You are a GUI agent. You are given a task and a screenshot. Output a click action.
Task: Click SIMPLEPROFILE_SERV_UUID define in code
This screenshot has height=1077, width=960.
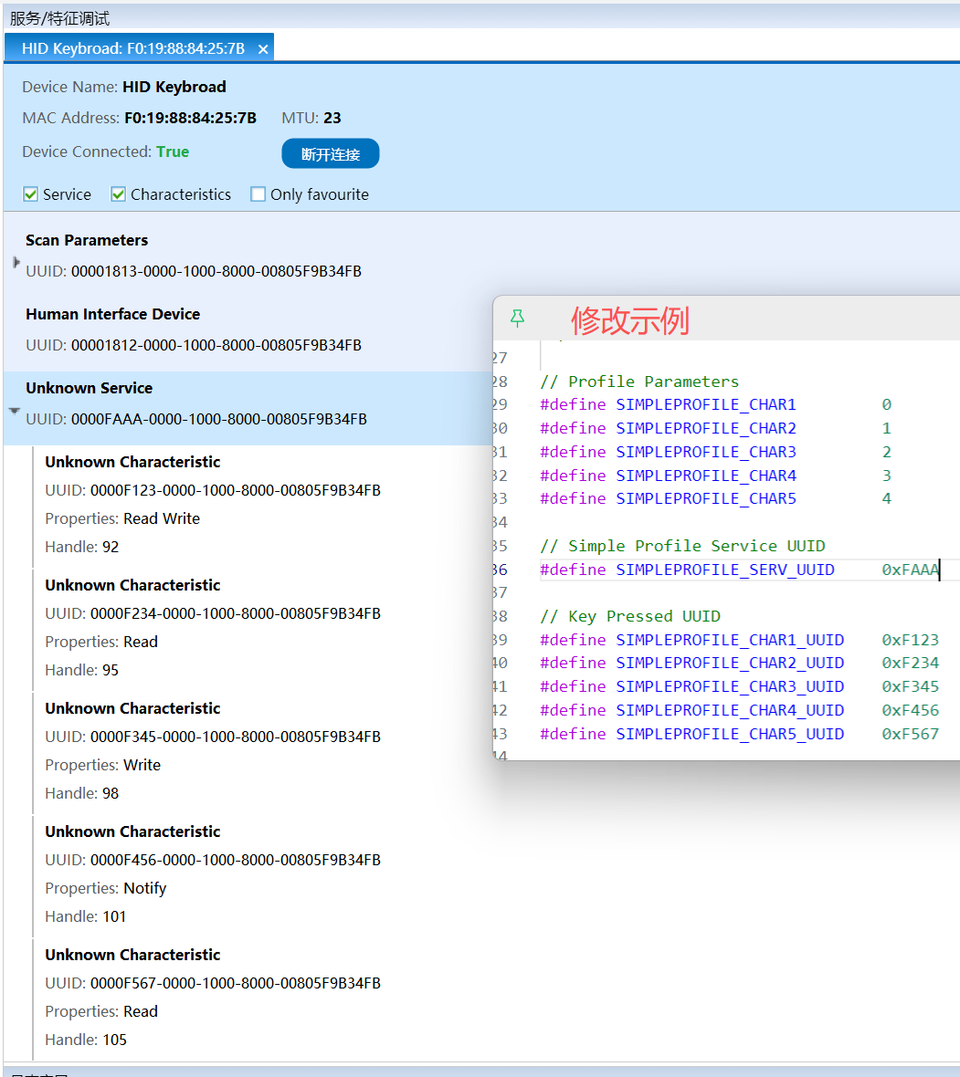[x=687, y=570]
